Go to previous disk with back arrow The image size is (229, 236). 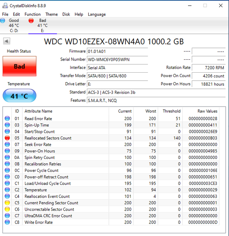click(7, 41)
